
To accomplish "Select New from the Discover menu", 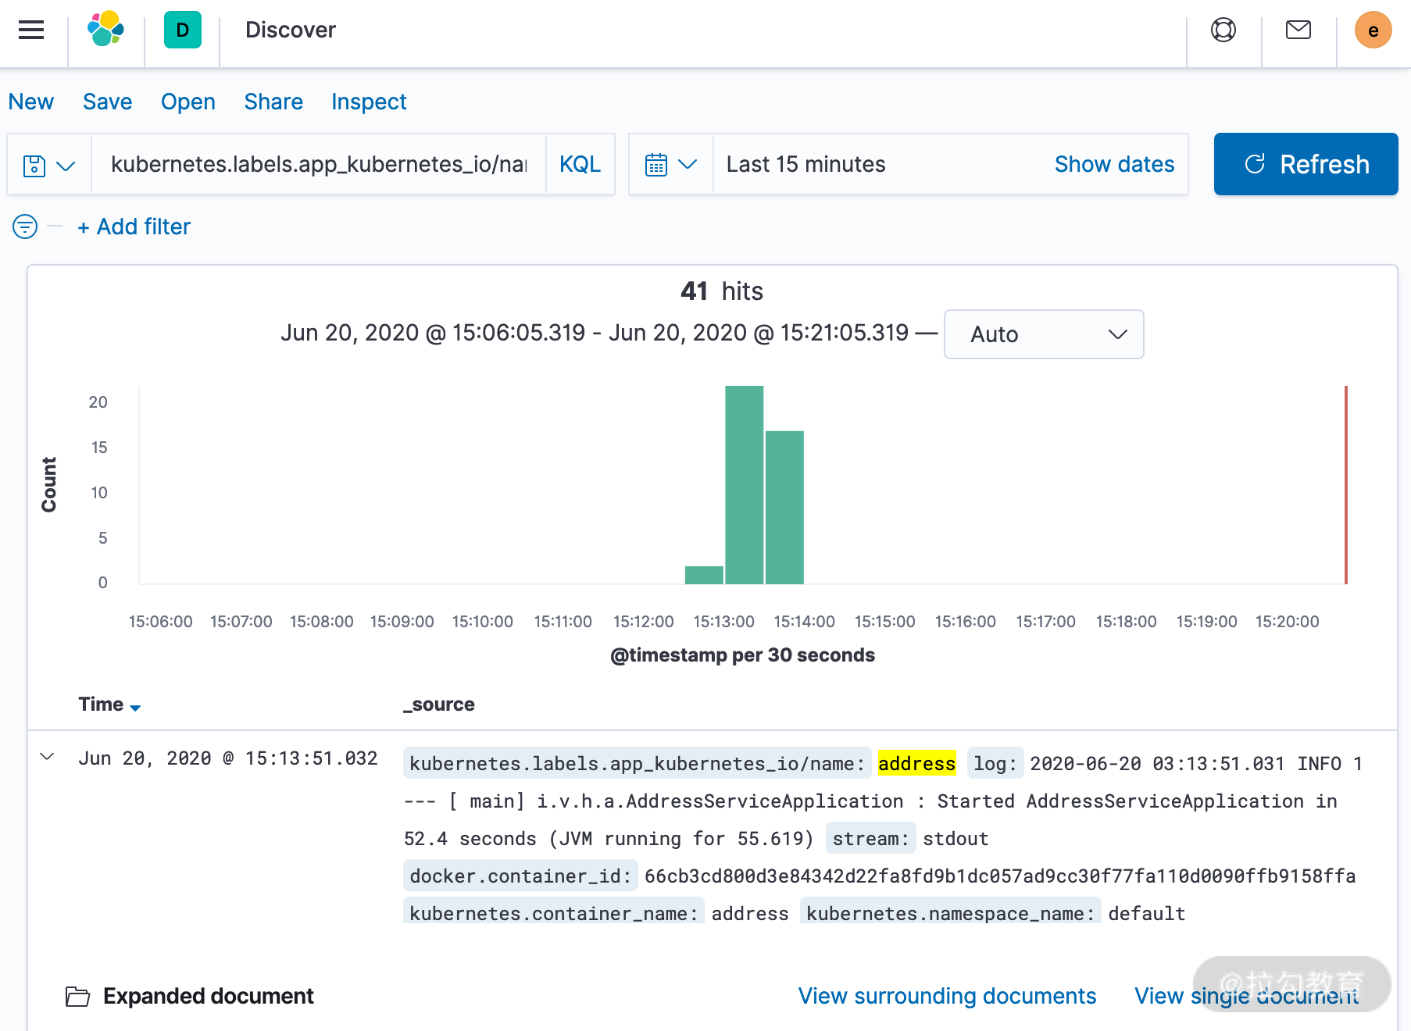I will [x=31, y=102].
